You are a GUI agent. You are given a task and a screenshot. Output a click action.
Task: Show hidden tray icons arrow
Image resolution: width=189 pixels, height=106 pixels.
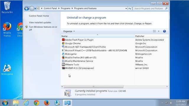pos(162,103)
